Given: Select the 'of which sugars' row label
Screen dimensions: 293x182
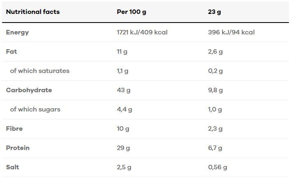Looking at the screenshot, I should [35, 109].
